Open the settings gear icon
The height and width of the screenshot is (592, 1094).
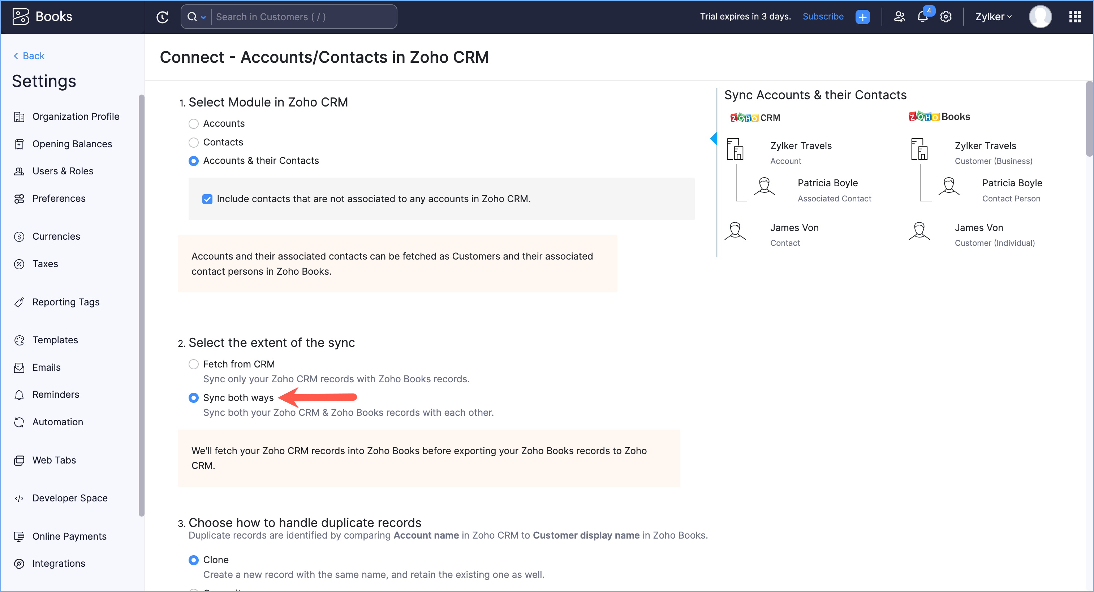(946, 17)
